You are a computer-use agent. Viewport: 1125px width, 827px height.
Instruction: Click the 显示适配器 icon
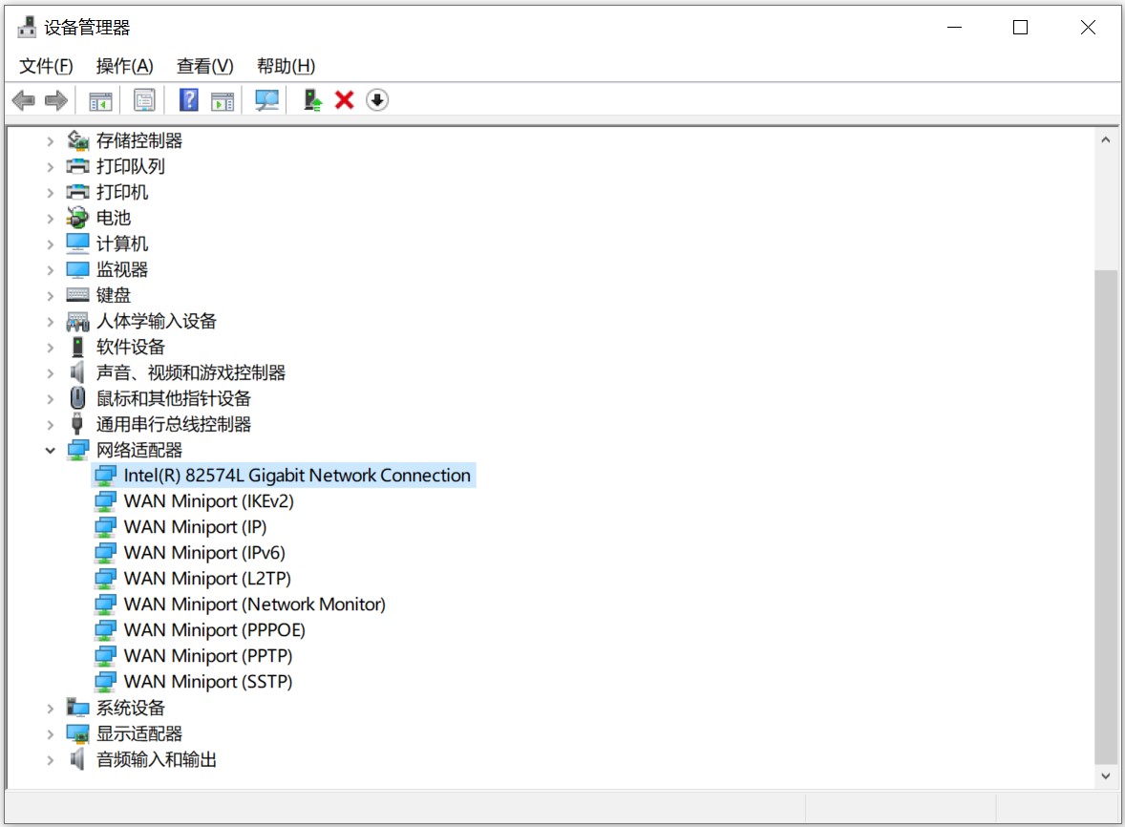point(77,733)
